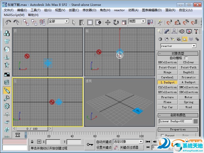
Task: Activate Select and Move tool
Action: [x=108, y=22]
